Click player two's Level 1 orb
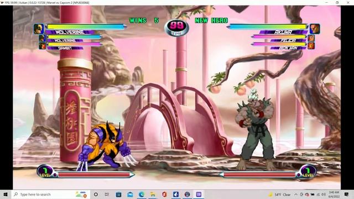This screenshot has height=199, width=354. 308,171
